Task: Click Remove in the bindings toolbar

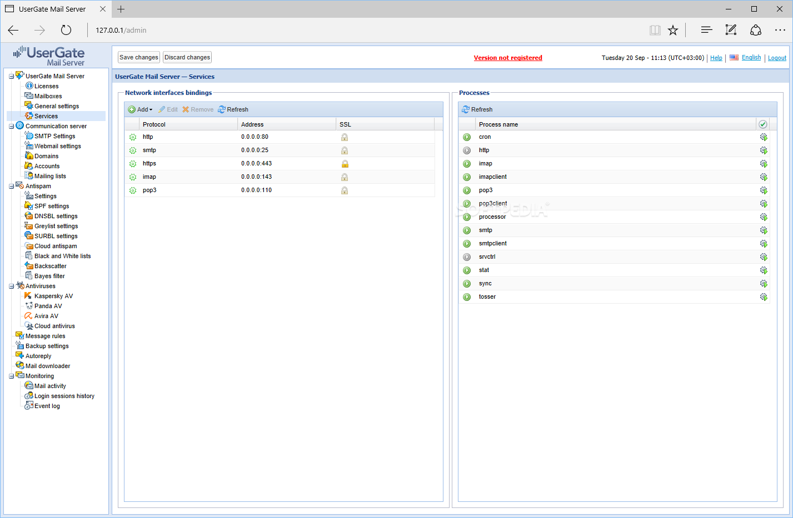Action: pos(198,109)
